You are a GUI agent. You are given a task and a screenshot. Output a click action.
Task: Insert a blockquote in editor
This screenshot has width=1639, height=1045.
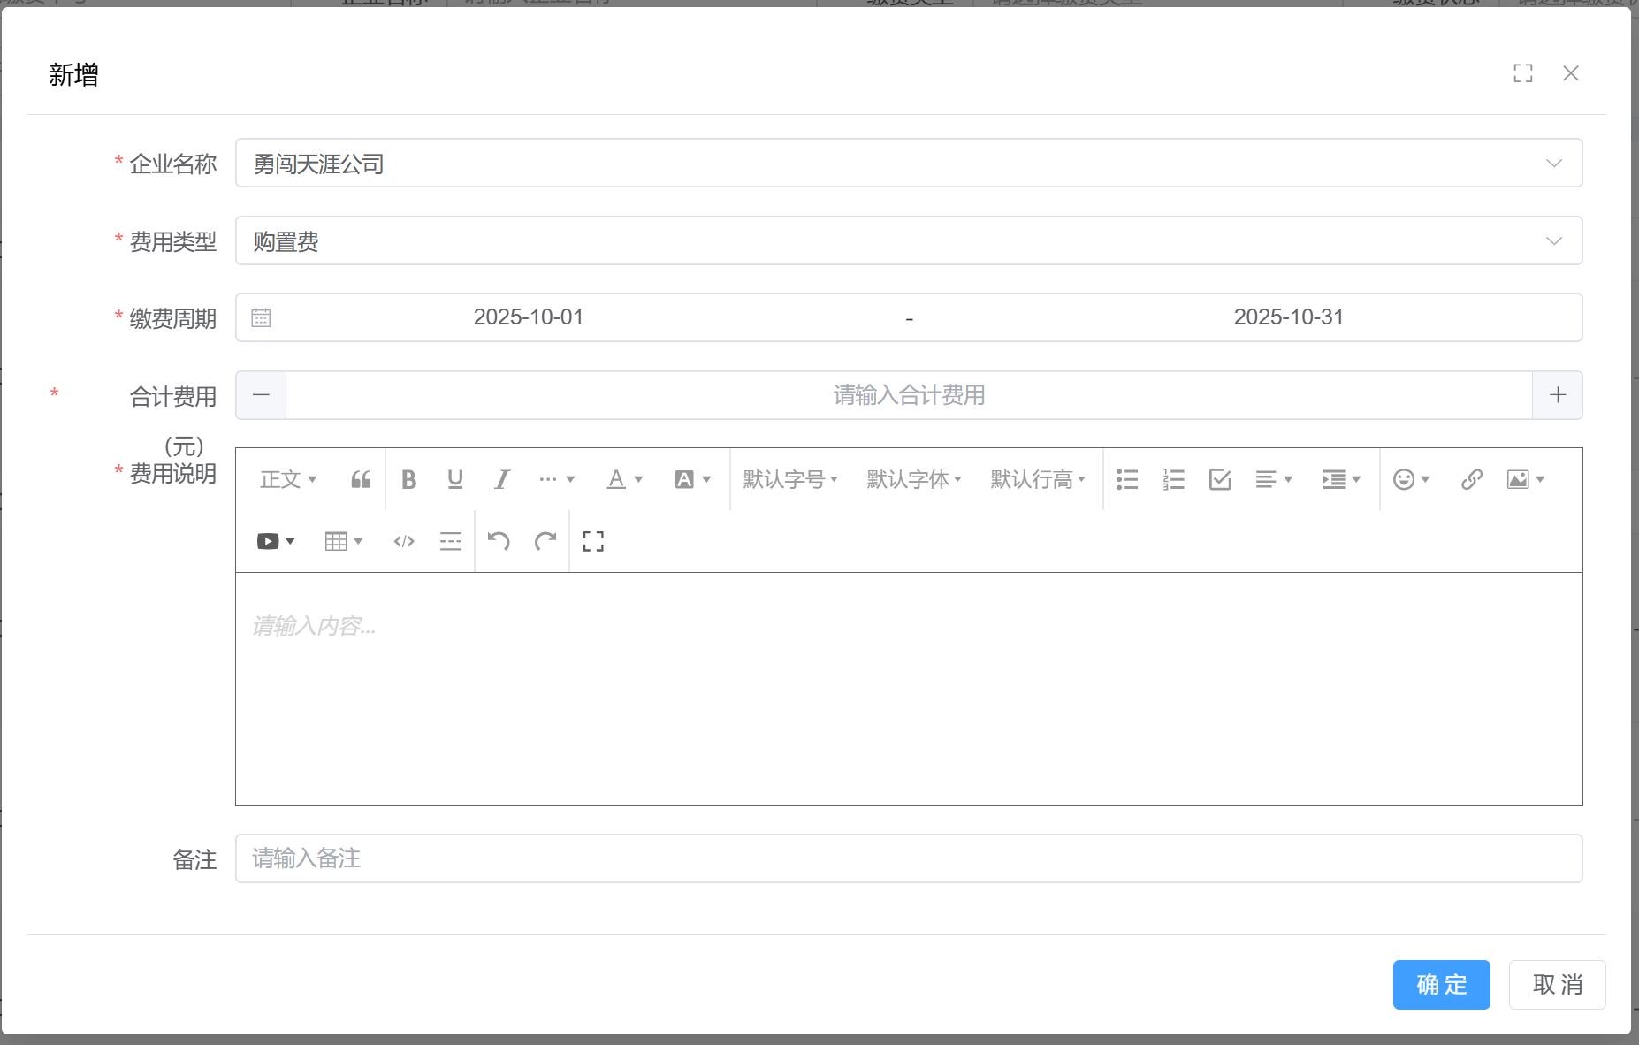pyautogui.click(x=361, y=479)
